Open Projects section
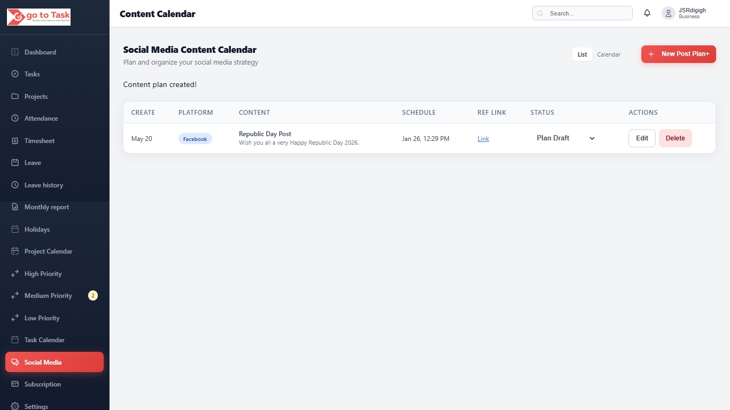Viewport: 730px width, 410px height. click(x=55, y=97)
